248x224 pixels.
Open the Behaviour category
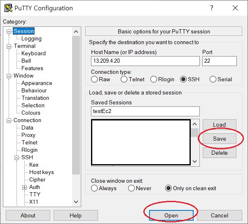click(34, 90)
